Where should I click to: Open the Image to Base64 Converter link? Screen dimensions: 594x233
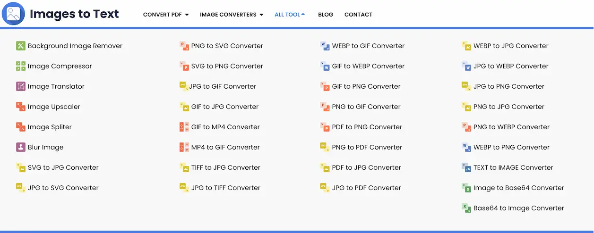518,188
